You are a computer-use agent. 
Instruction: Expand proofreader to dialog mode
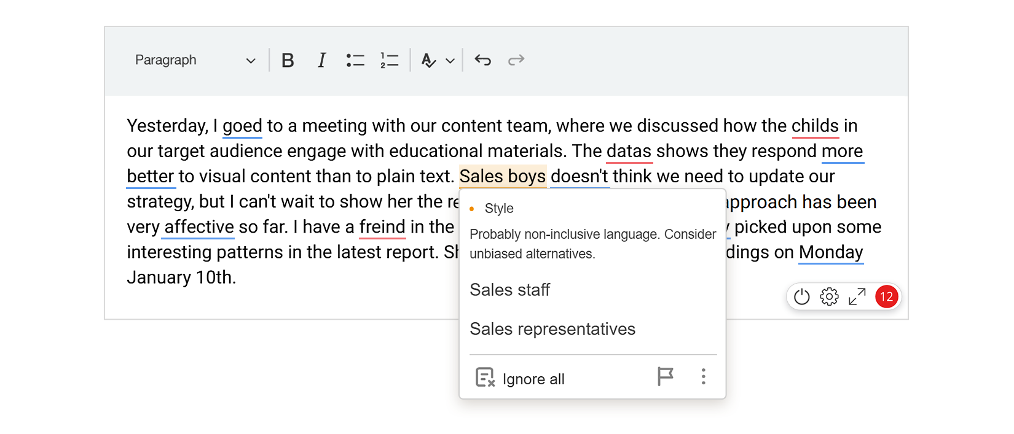coord(857,297)
